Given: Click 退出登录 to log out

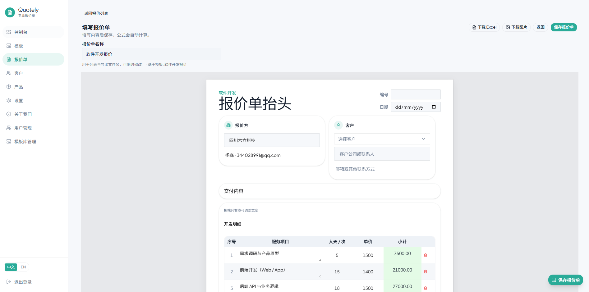Looking at the screenshot, I should 19,282.
